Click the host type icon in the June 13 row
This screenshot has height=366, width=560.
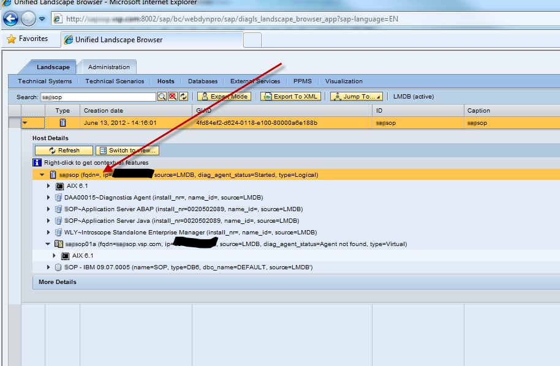[62, 122]
